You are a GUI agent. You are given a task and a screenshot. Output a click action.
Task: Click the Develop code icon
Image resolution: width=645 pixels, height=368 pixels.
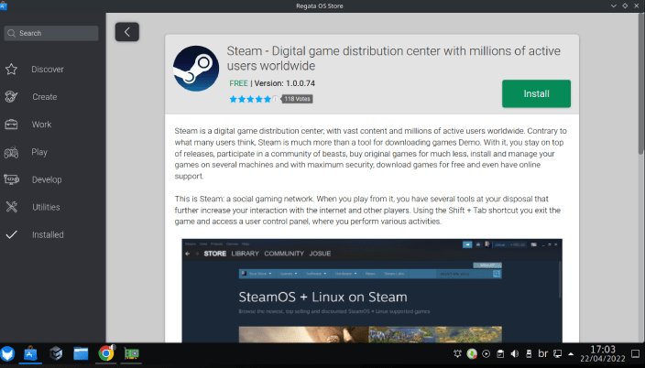(11, 179)
